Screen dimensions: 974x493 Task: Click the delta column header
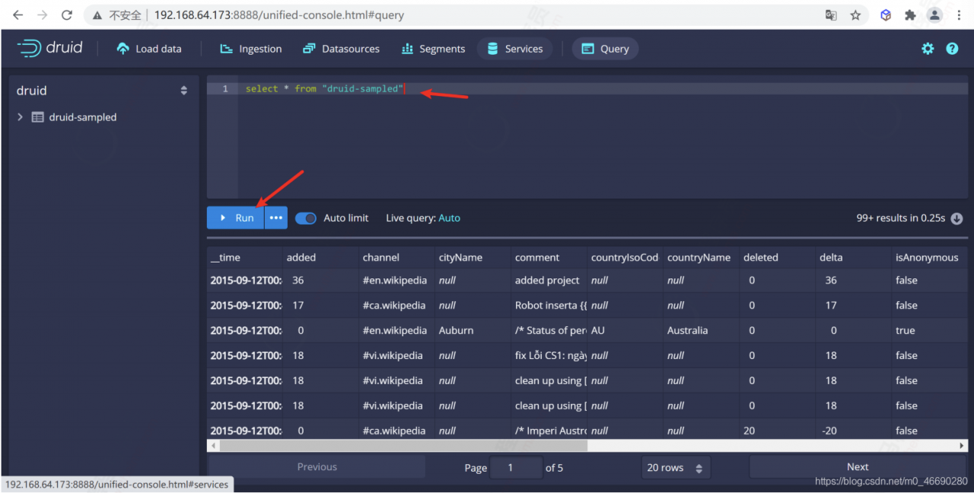click(x=853, y=257)
